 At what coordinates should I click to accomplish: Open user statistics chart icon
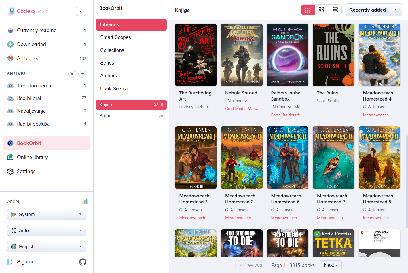[x=84, y=201]
